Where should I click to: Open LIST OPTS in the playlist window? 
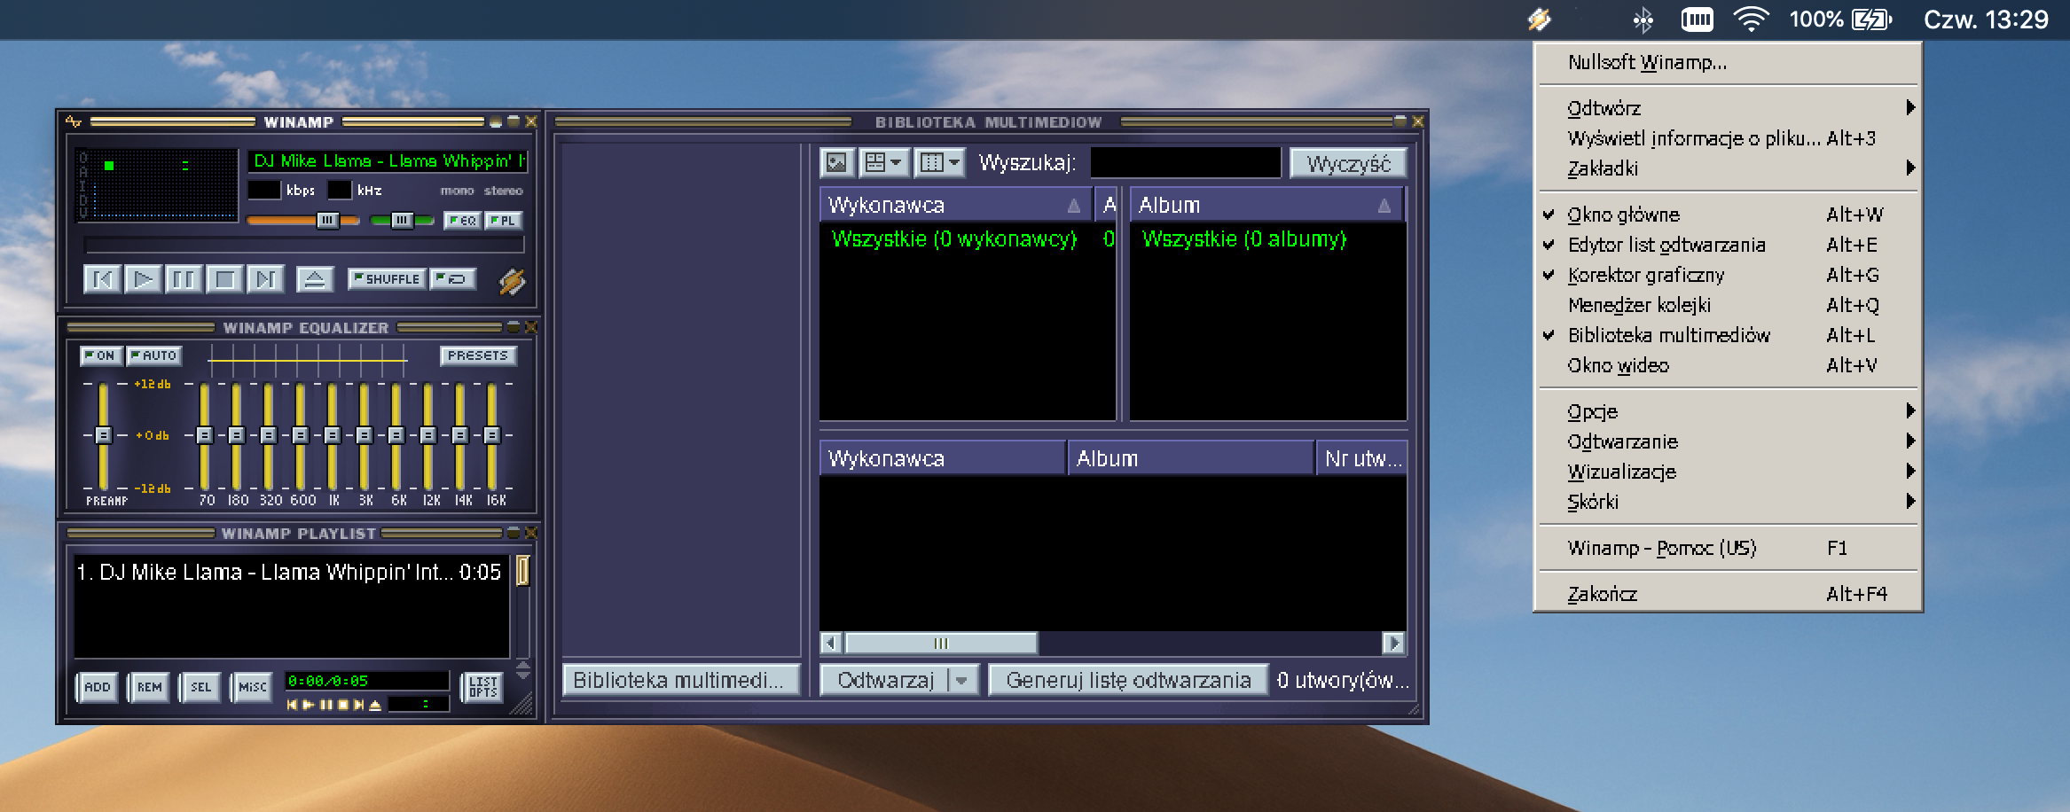click(x=483, y=687)
